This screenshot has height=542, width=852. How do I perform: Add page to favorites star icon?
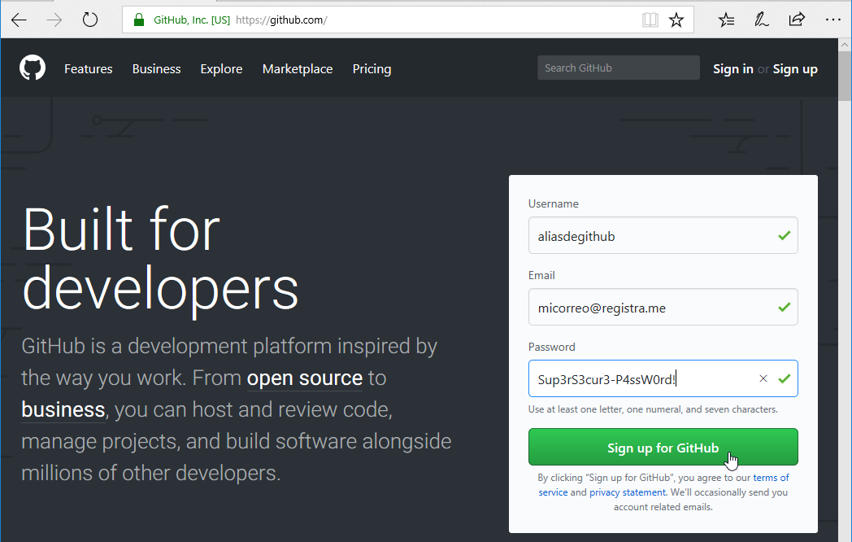pos(676,20)
